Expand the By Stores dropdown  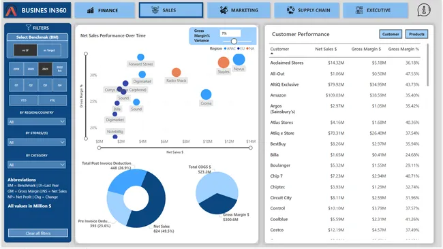pos(37,142)
